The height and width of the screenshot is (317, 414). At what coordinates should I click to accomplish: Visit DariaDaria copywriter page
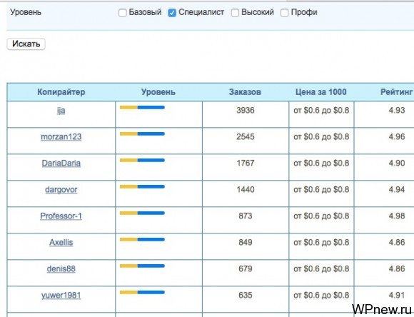61,163
